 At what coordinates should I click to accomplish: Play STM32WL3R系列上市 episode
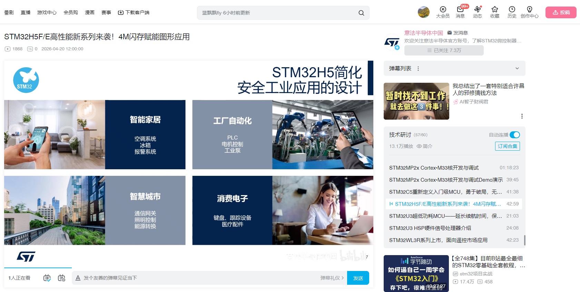(x=454, y=240)
